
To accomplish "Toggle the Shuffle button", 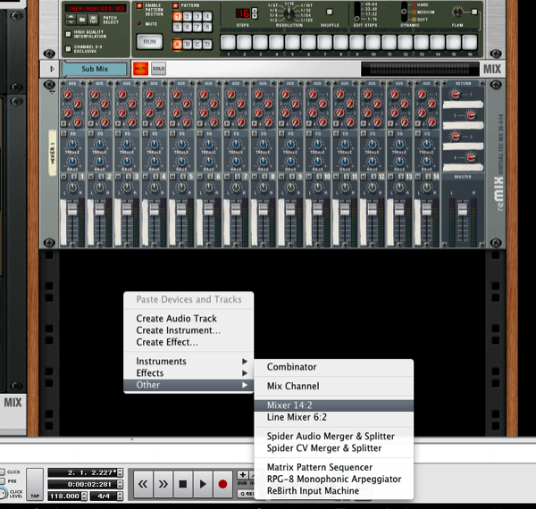I will point(330,12).
